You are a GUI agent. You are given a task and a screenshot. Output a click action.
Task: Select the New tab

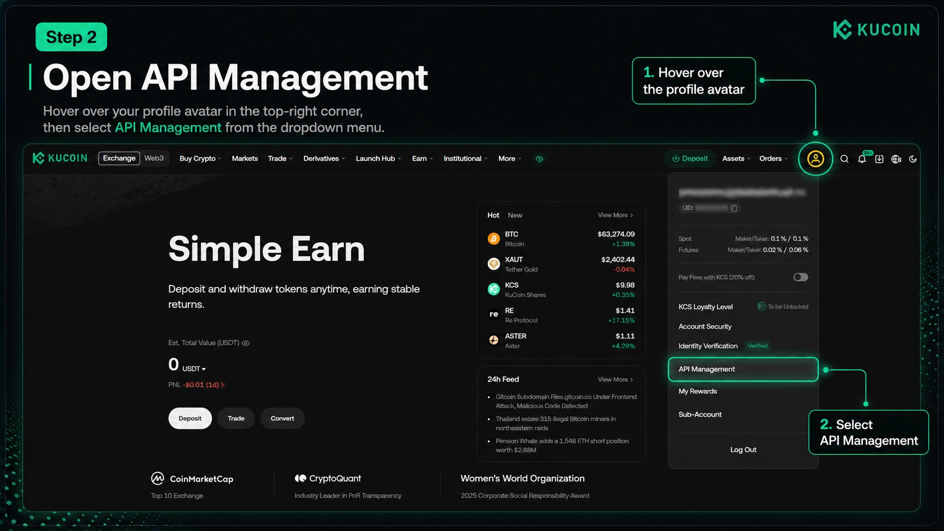point(515,216)
